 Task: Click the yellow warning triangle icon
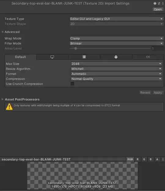pyautogui.click(x=9, y=106)
